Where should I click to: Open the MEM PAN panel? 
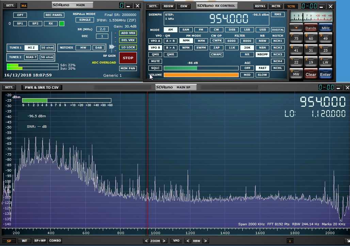tap(128, 68)
